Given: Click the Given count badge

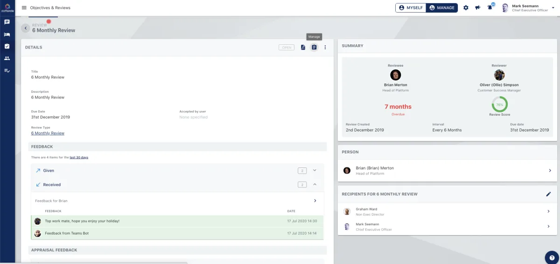Looking at the screenshot, I should click(x=302, y=171).
